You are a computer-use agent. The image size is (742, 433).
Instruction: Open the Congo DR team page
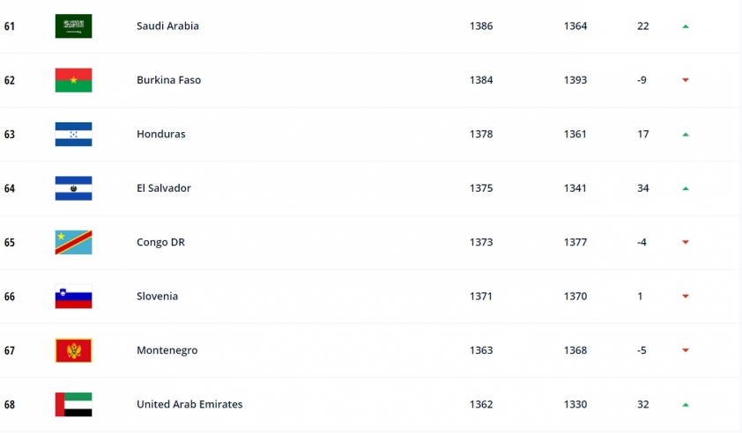point(160,242)
